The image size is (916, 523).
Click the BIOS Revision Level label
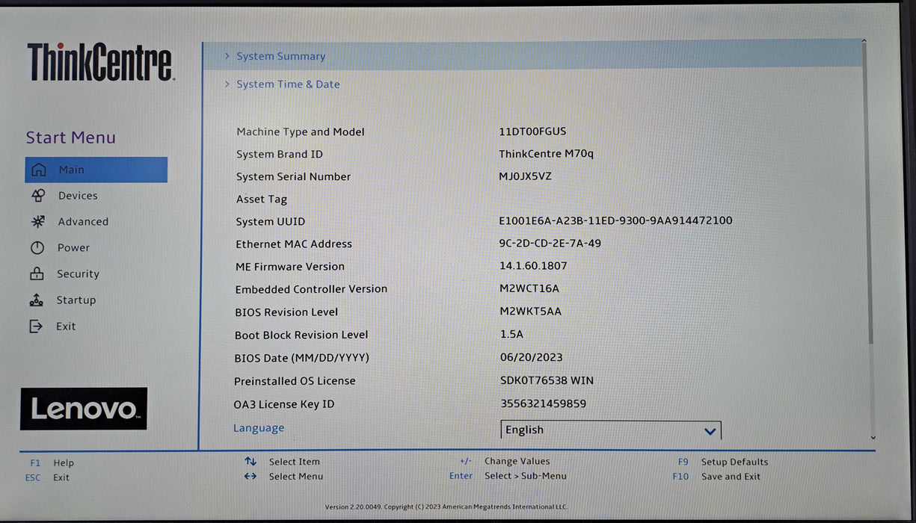pos(286,312)
